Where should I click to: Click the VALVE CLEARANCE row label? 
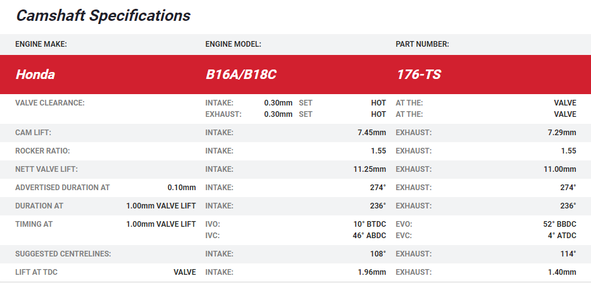[50, 103]
